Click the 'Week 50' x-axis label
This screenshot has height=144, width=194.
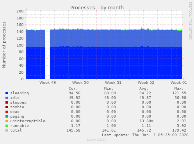tap(80, 83)
